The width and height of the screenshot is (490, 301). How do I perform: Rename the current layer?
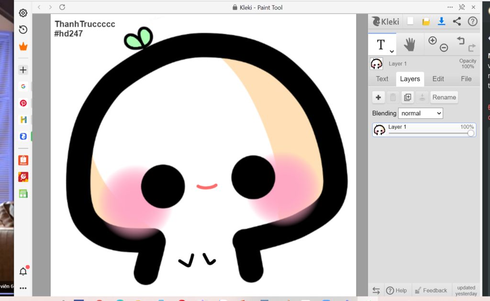tap(444, 98)
